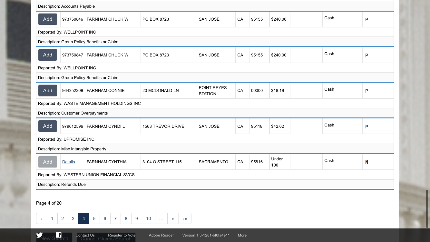Click 'Description: Accounts Payable'

66,6
